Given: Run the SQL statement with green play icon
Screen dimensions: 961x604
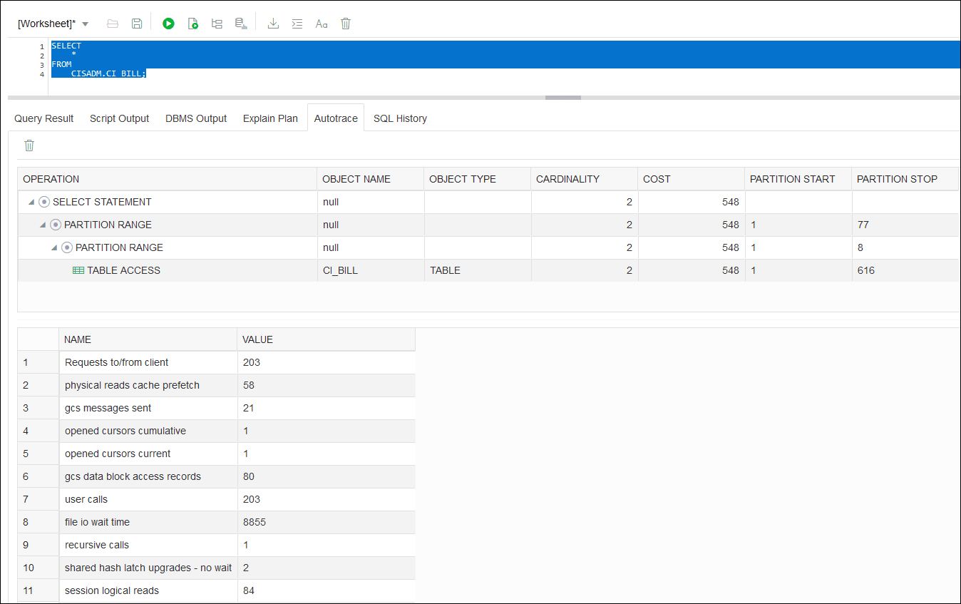Looking at the screenshot, I should tap(168, 23).
